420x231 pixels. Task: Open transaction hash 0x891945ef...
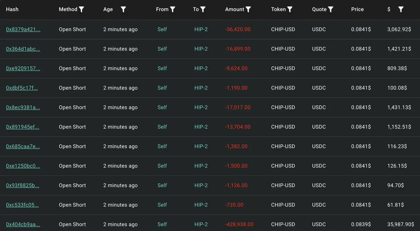coord(22,127)
